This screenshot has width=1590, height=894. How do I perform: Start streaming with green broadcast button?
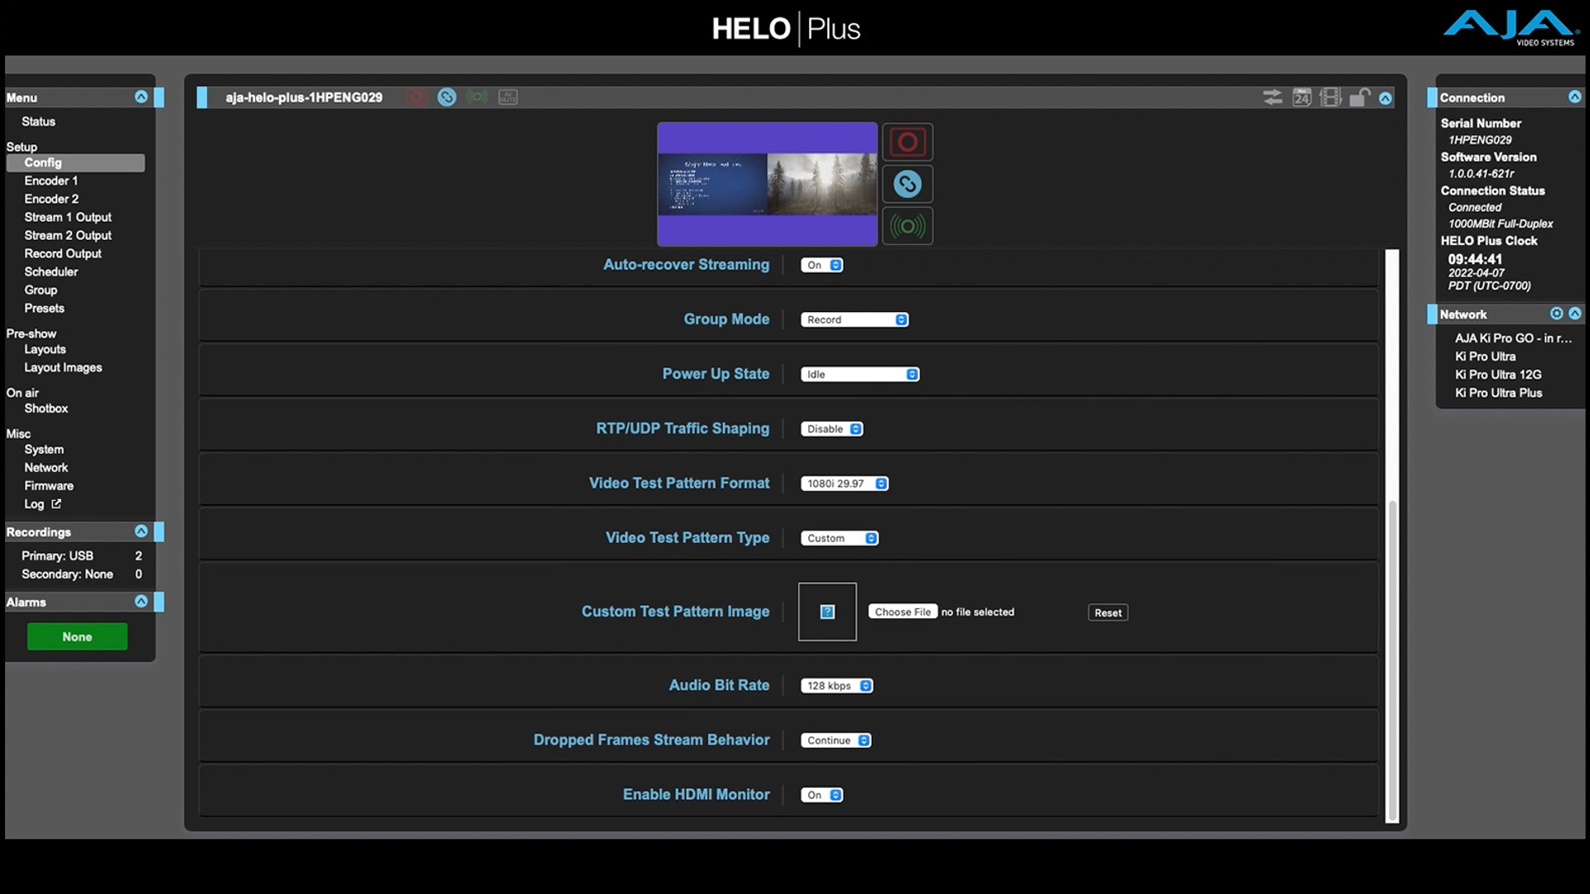[907, 226]
